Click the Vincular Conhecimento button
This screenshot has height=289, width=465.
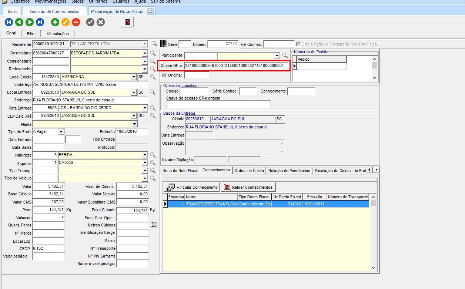point(193,187)
